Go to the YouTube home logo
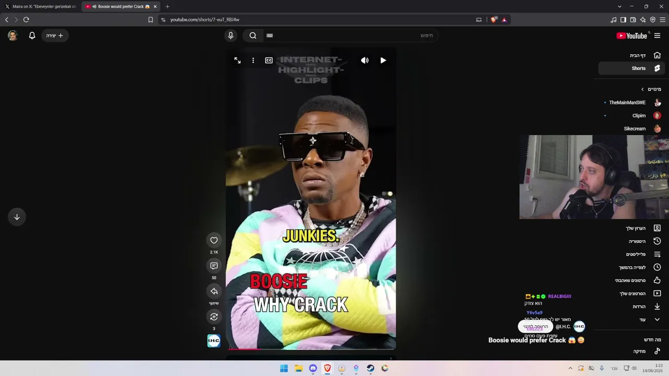The height and width of the screenshot is (376, 669). [x=632, y=36]
